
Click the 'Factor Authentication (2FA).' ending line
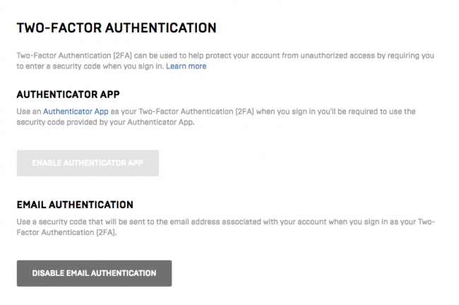point(66,233)
